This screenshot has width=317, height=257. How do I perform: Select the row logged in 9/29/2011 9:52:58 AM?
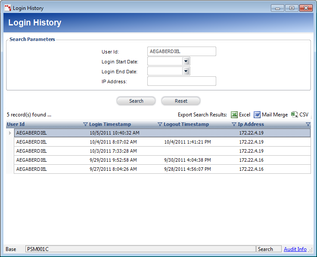click(x=162, y=160)
